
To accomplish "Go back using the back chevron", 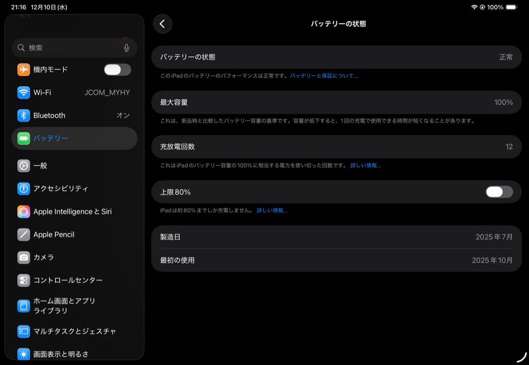I will [x=162, y=24].
